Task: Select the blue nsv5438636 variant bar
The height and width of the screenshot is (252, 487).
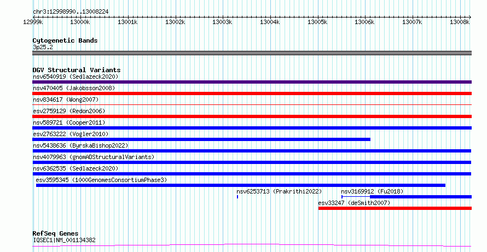Action: [x=252, y=151]
